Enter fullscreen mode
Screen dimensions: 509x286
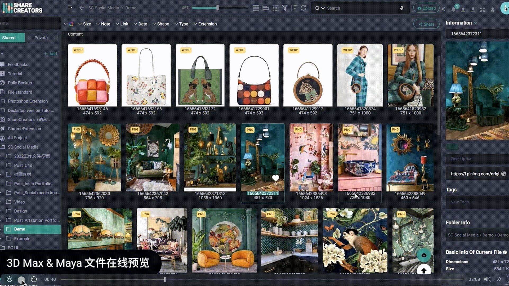pyautogui.click(x=483, y=10)
